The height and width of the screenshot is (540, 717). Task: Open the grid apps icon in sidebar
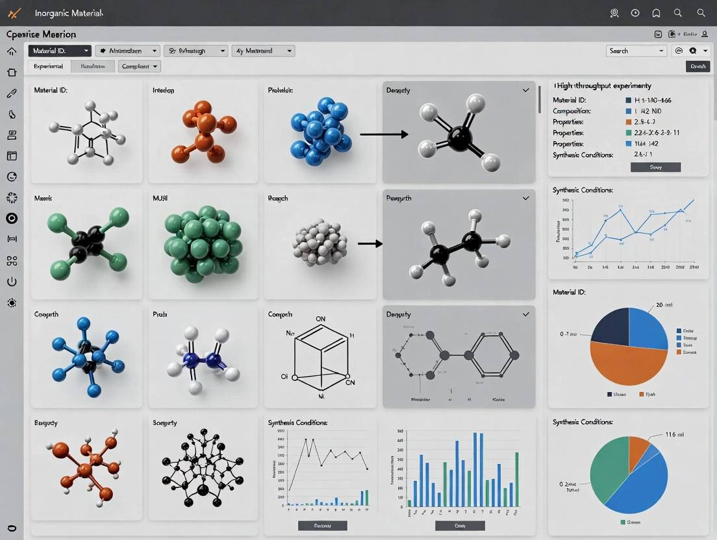(12, 260)
